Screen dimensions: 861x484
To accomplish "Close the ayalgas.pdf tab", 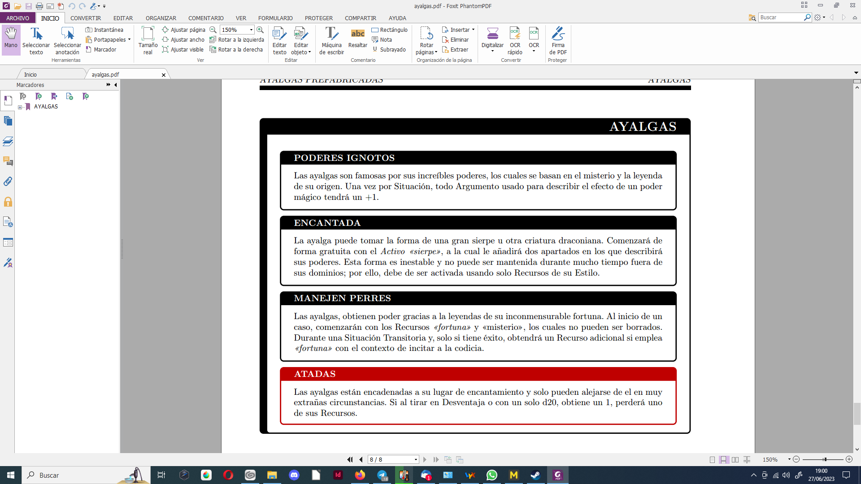I will point(164,75).
